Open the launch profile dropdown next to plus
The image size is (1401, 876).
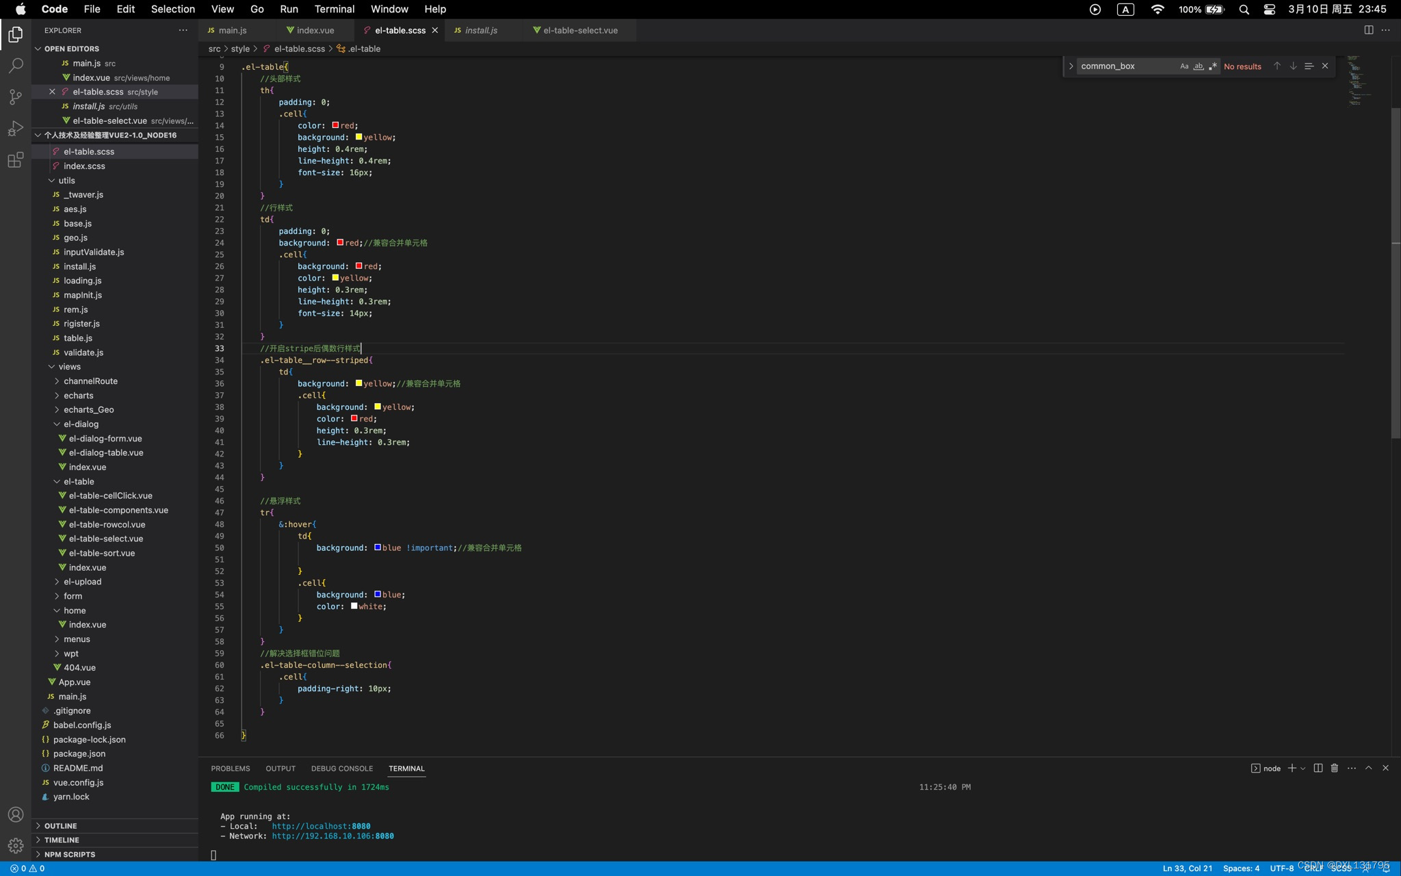click(x=1303, y=768)
